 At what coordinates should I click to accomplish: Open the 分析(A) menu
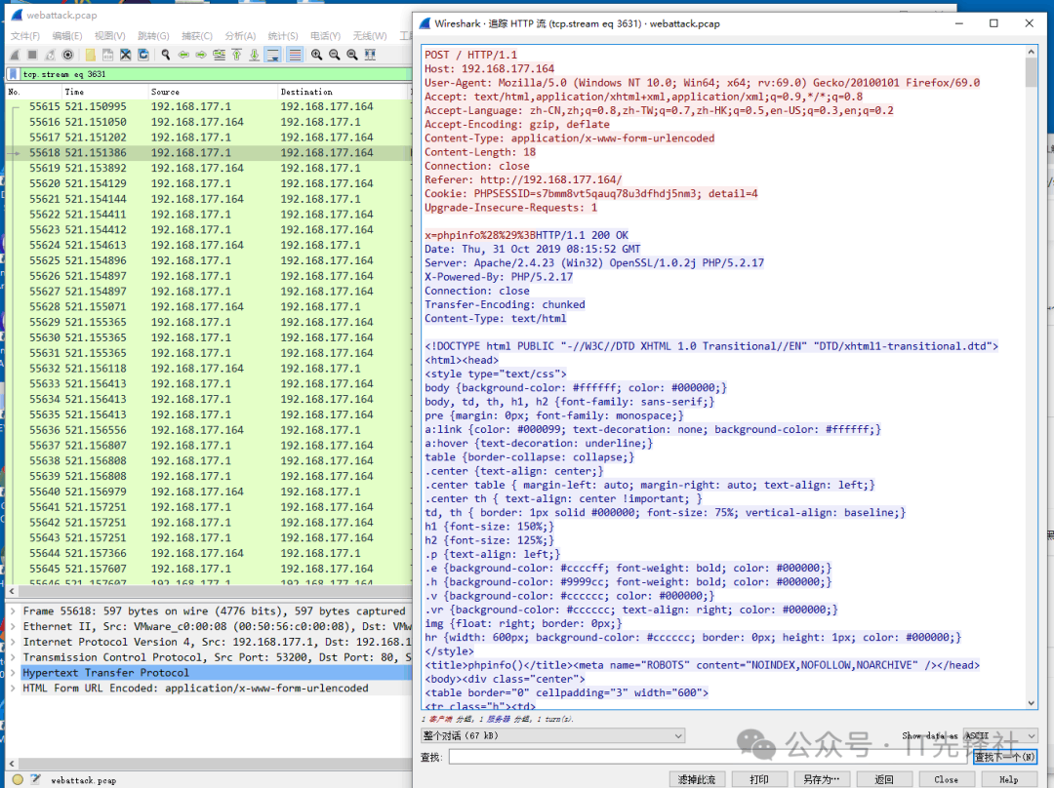pos(240,36)
